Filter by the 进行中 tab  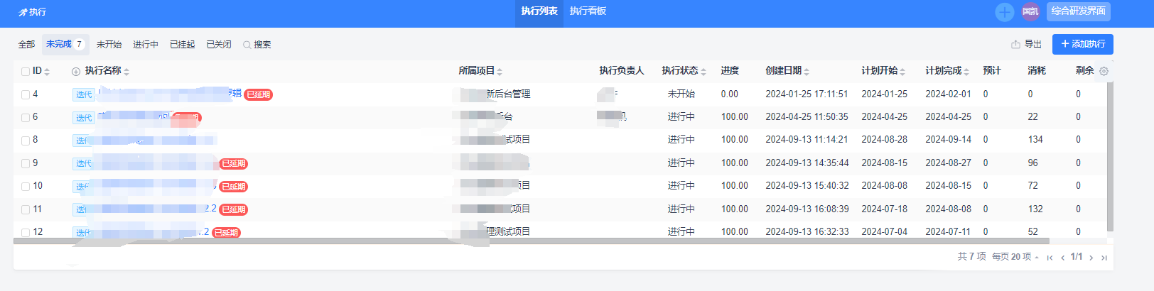coord(146,45)
